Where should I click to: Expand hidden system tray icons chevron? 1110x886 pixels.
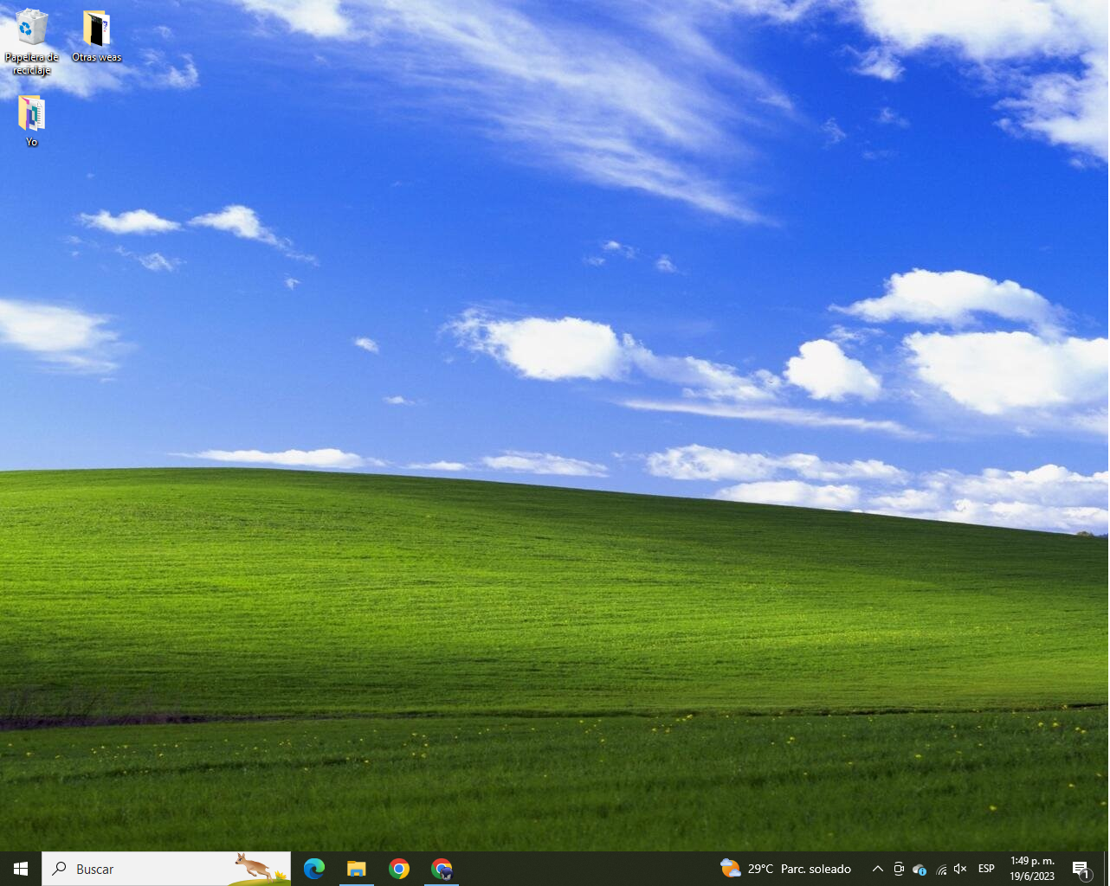click(877, 869)
